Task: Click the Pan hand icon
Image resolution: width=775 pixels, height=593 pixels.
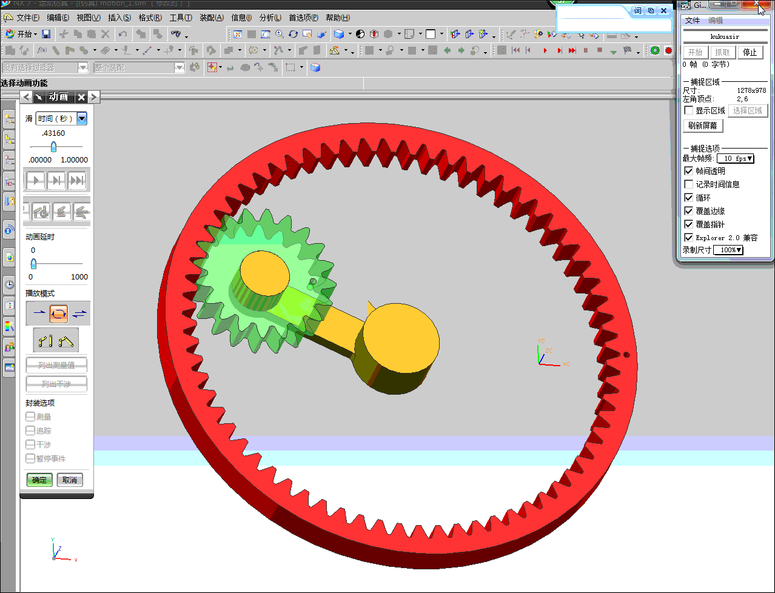Action: click(307, 34)
